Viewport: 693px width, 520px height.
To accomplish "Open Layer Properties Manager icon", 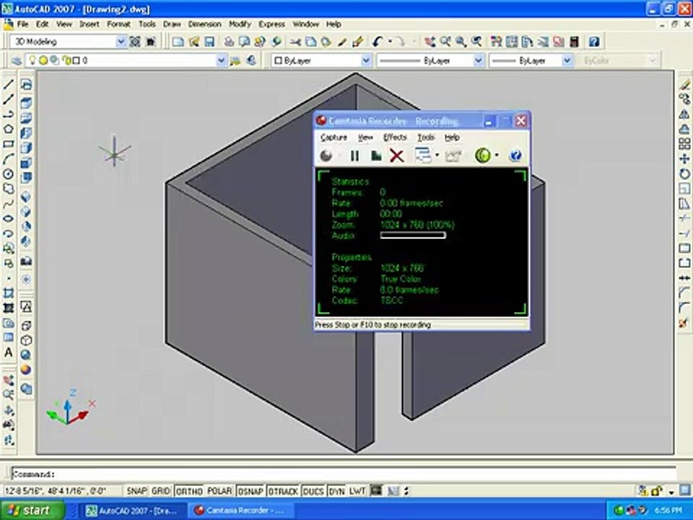I will pos(16,61).
